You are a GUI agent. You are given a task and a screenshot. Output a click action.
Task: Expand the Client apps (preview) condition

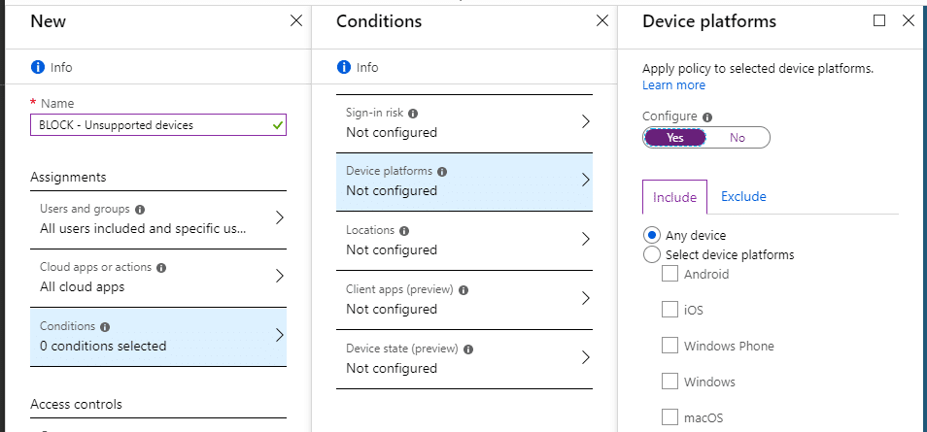[464, 299]
